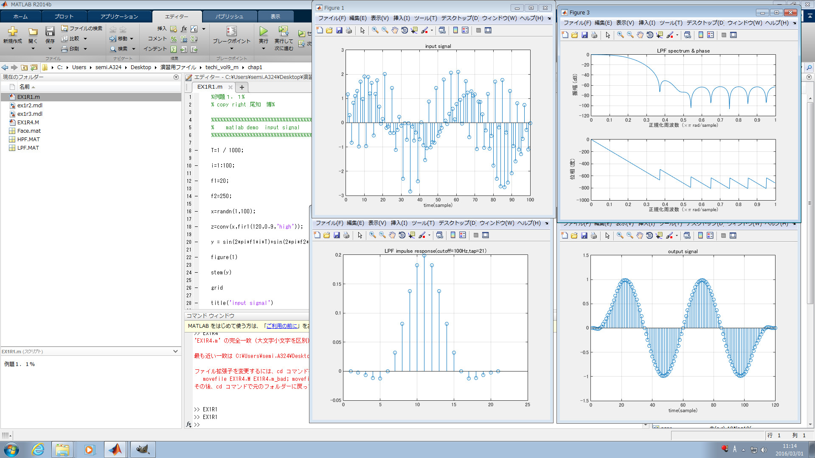Image resolution: width=815 pixels, height=458 pixels.
Task: Toggle Zoom In tool in Figure 3
Action: [621, 35]
